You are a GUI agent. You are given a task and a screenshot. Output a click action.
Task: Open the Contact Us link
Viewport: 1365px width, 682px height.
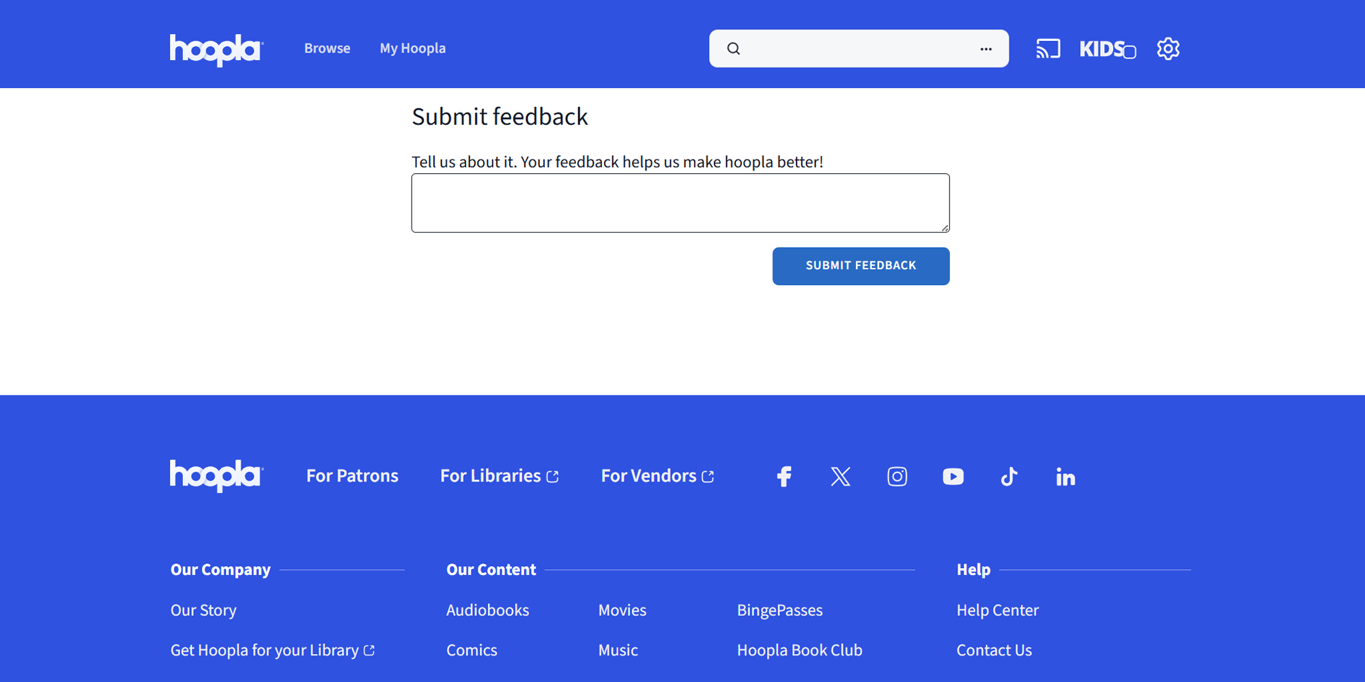tap(994, 650)
